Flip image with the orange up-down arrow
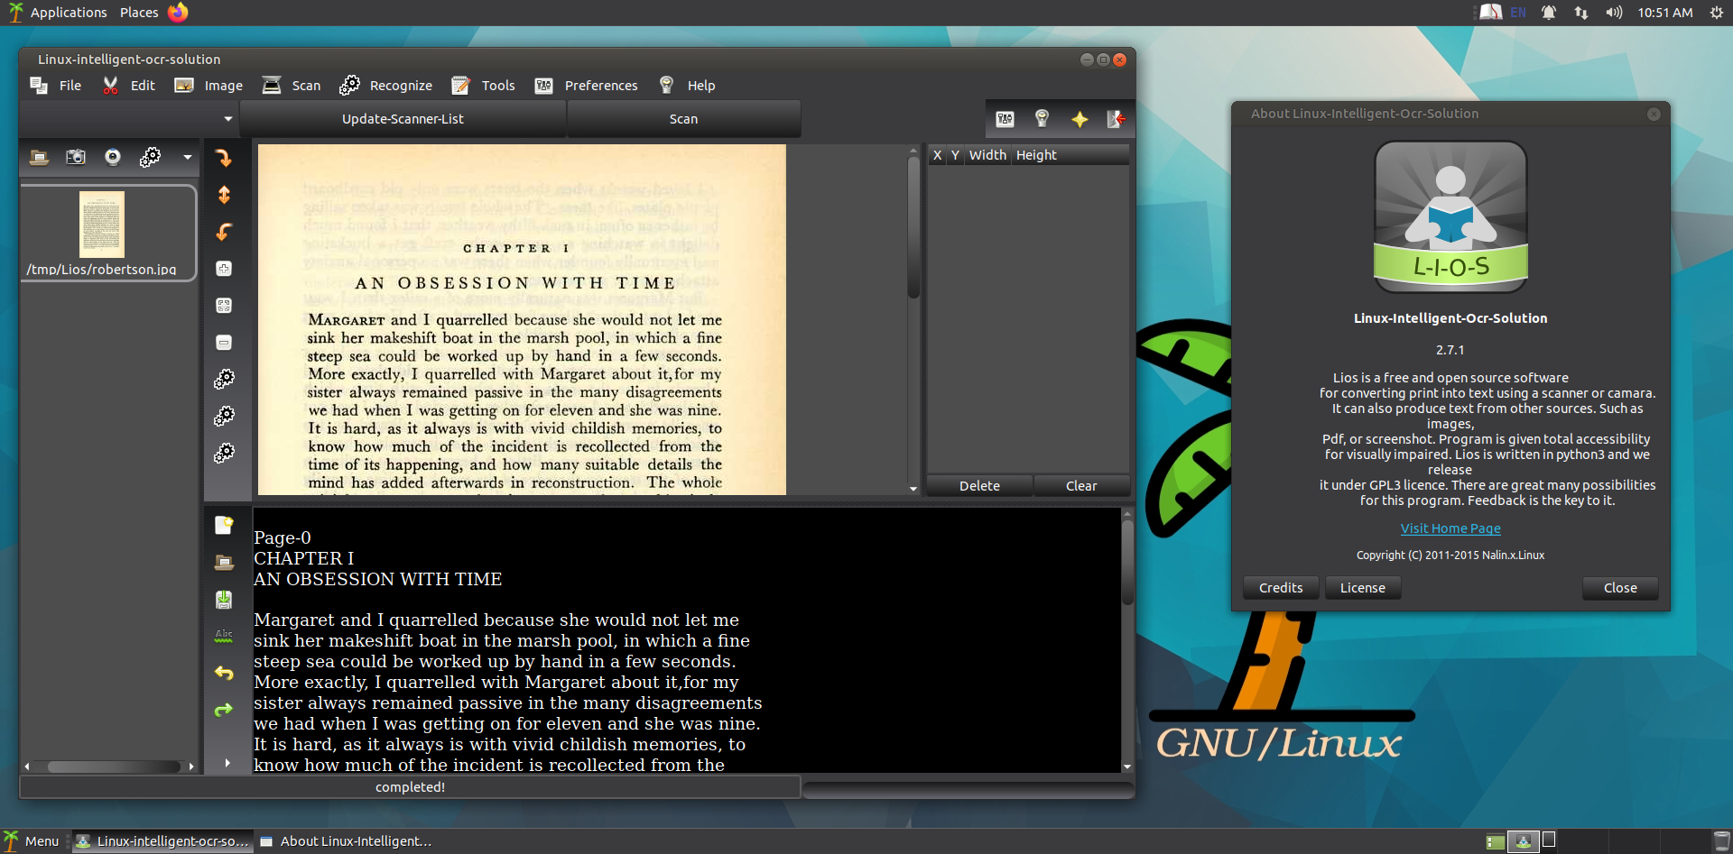The height and width of the screenshot is (854, 1733). (224, 195)
